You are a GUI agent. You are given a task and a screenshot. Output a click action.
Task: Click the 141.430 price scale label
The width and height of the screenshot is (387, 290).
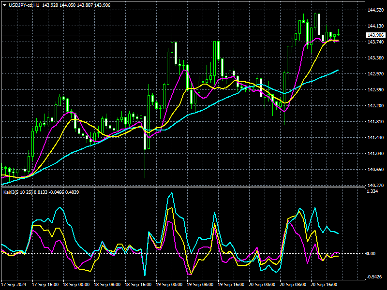pos(376,138)
